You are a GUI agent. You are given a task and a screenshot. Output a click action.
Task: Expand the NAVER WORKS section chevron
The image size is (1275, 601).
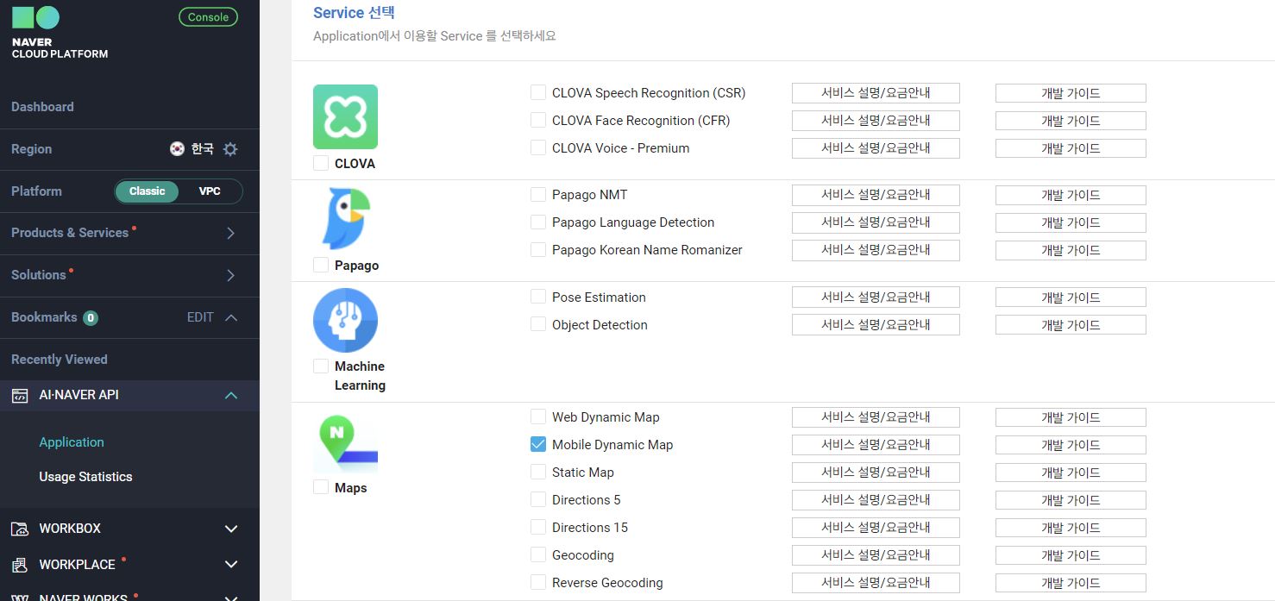click(231, 597)
